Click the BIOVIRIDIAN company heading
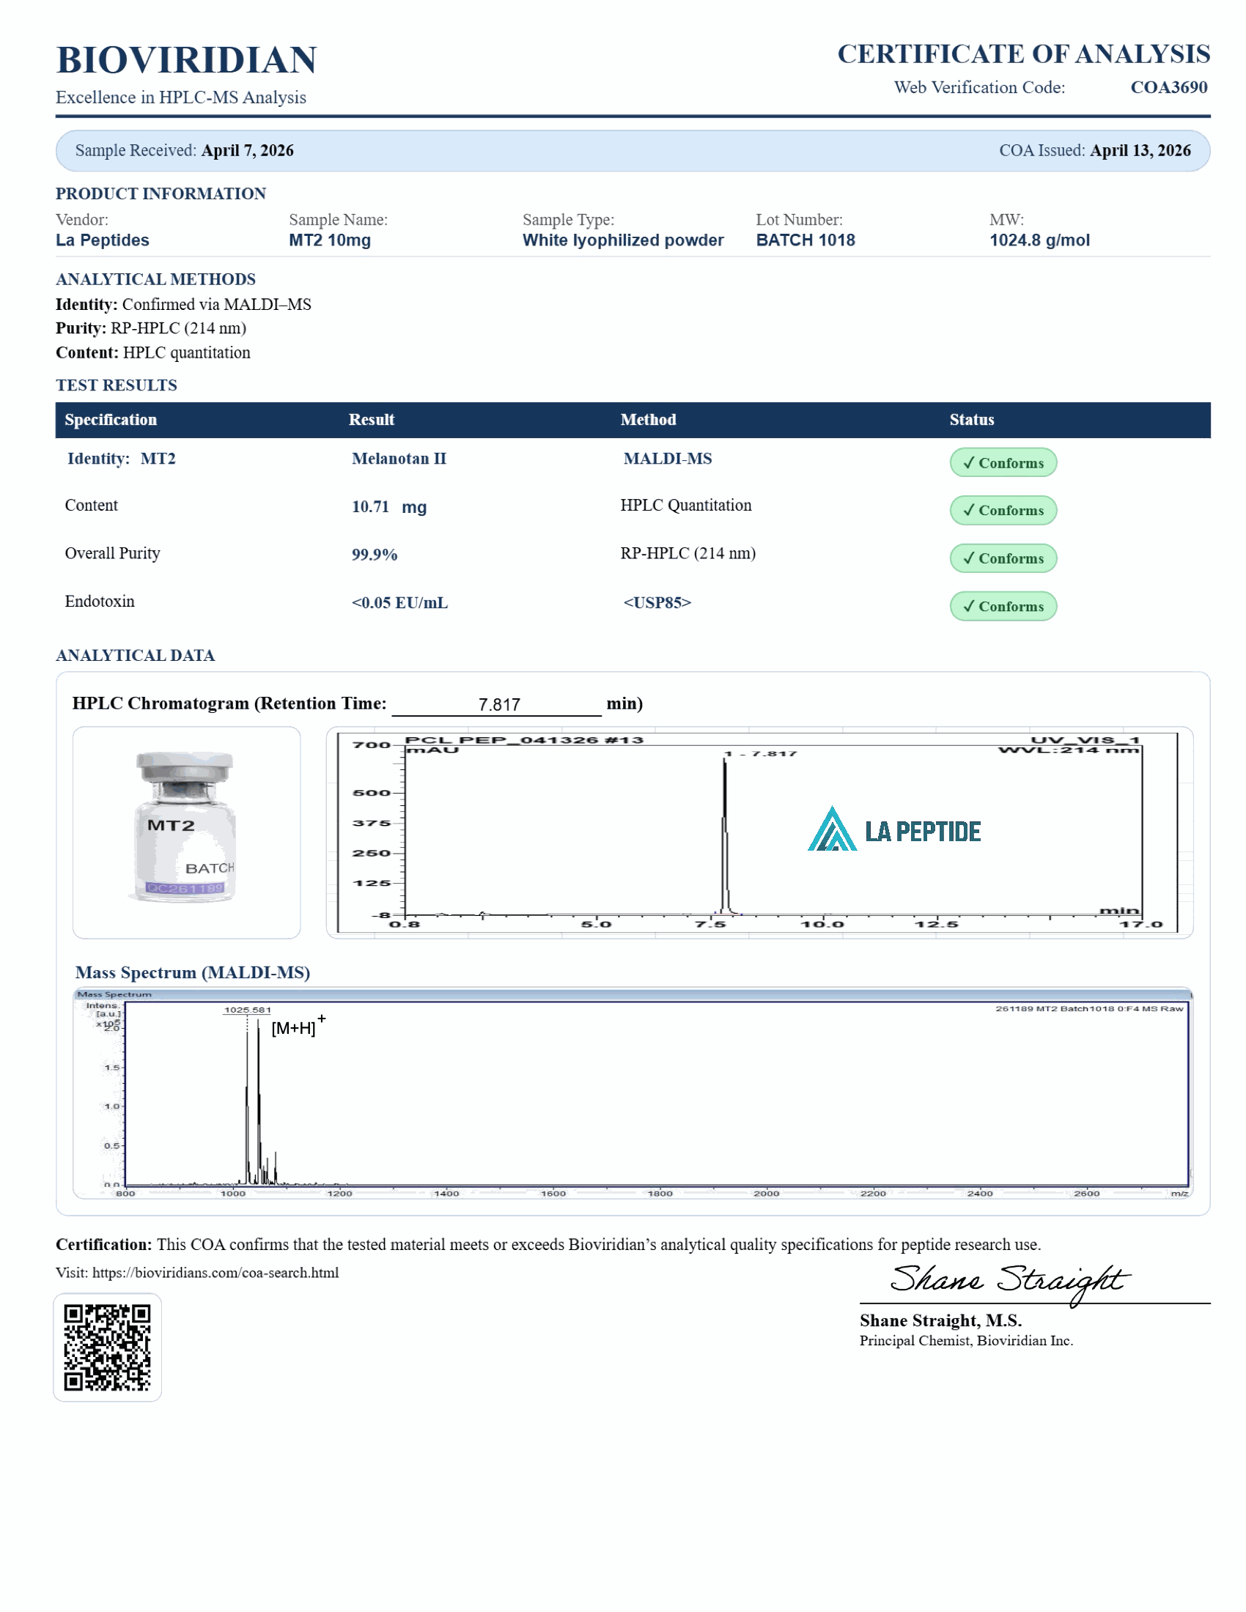 [186, 60]
